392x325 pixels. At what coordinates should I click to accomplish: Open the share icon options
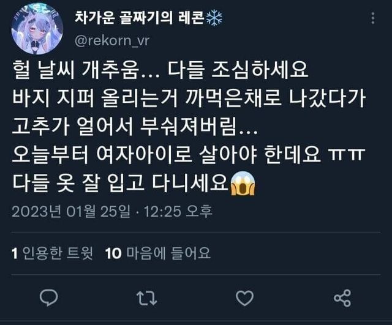point(342,298)
